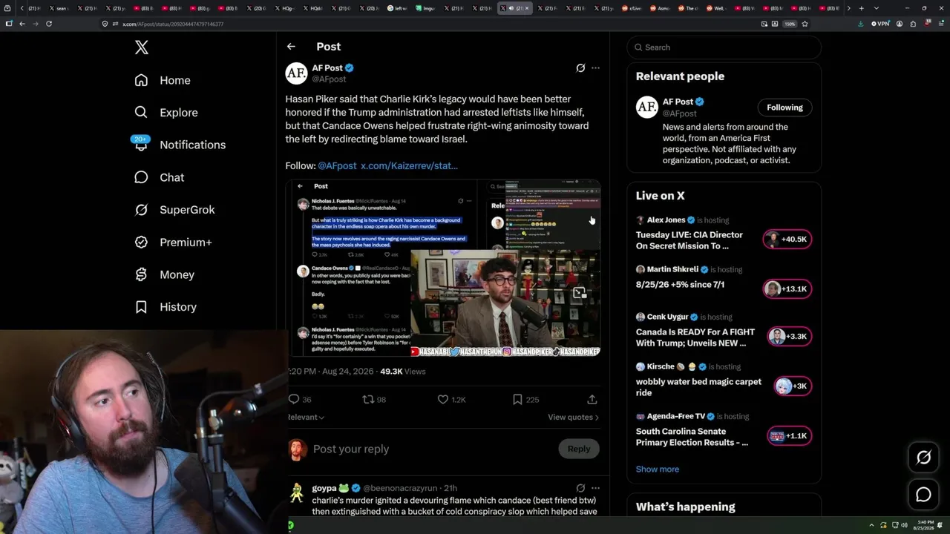Screen dimensions: 950x534
Task: Expand the Relevant replies sort dropdown
Action: point(306,417)
